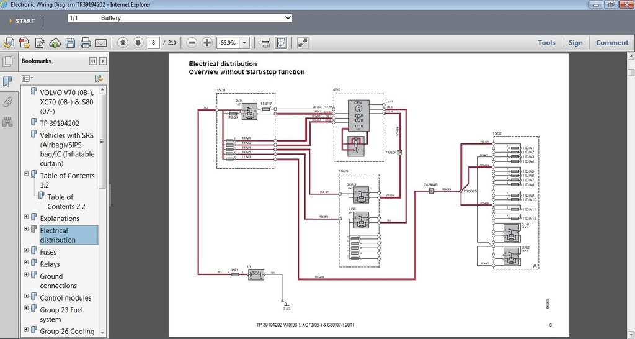Expand the Control modules bookmark
Screen dimensions: 635x339
pyautogui.click(x=26, y=296)
